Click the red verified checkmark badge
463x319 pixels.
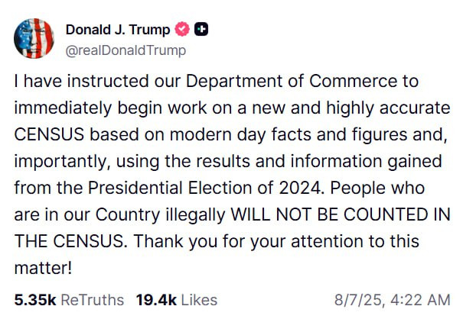click(x=182, y=30)
